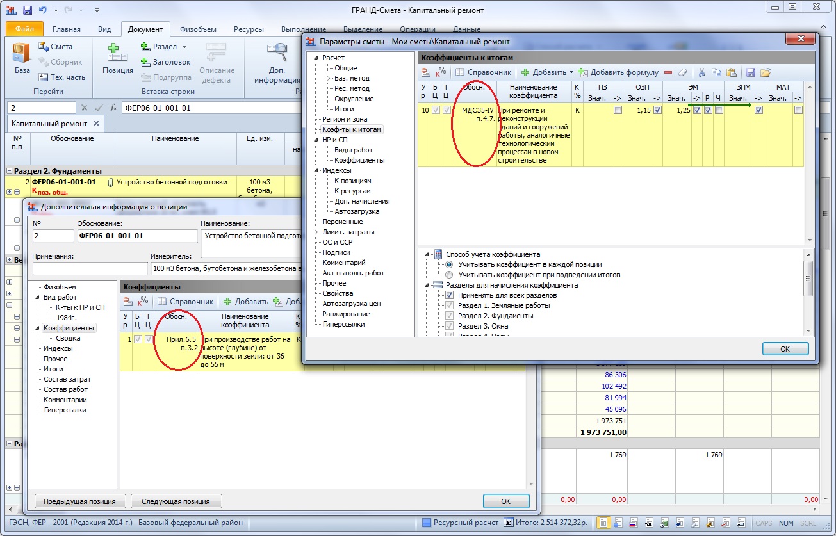This screenshot has height=536, width=836.
Task: Click eraser icon in Параметры сметы toolbar
Action: point(683,72)
